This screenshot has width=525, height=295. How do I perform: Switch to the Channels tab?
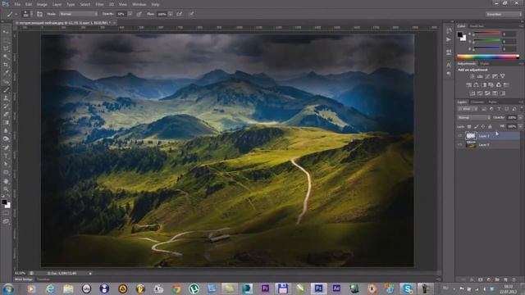pyautogui.click(x=477, y=102)
